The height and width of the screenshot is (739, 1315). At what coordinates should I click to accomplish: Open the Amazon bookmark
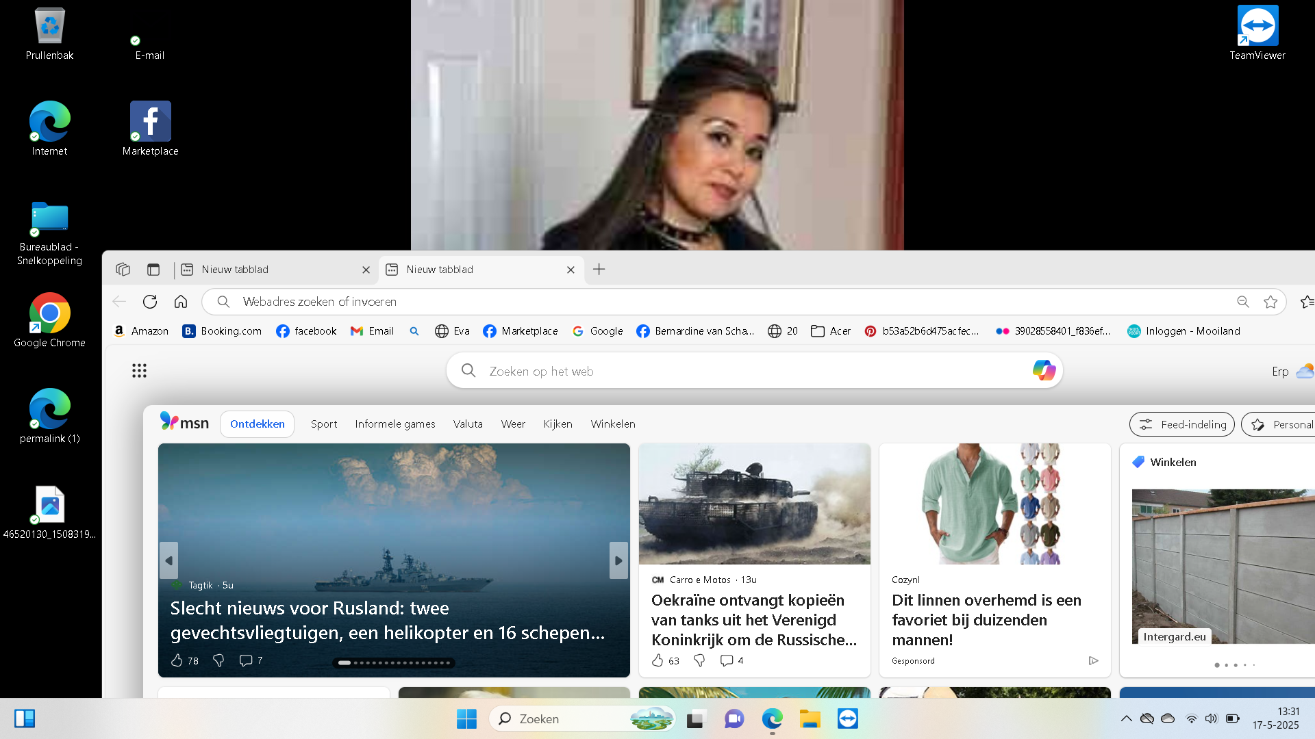click(141, 331)
